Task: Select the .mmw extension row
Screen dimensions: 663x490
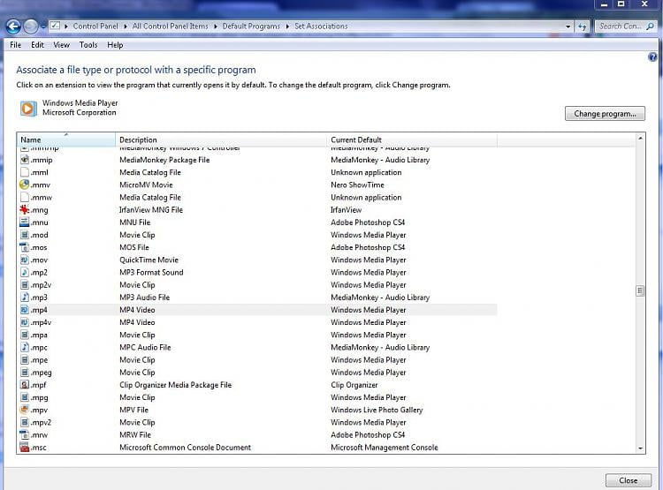Action: point(257,197)
